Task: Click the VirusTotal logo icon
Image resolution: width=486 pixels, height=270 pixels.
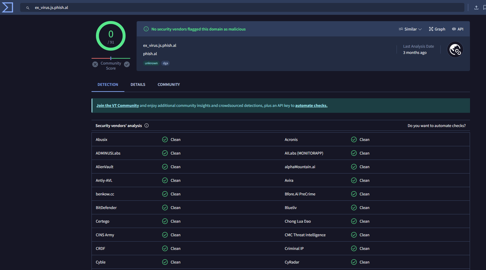Action: coord(7,7)
